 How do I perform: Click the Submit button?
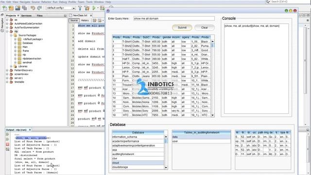[x=182, y=28]
